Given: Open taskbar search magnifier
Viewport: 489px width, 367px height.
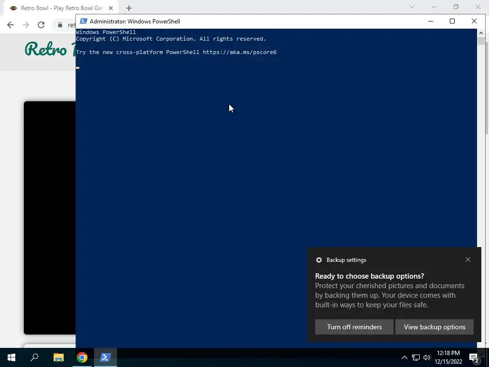Looking at the screenshot, I should pos(34,357).
